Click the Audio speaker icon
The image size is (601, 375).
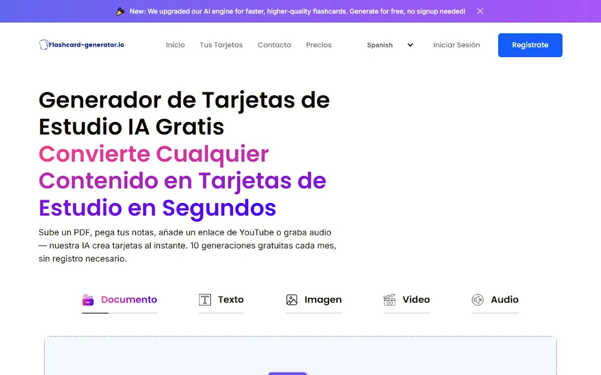tap(478, 300)
